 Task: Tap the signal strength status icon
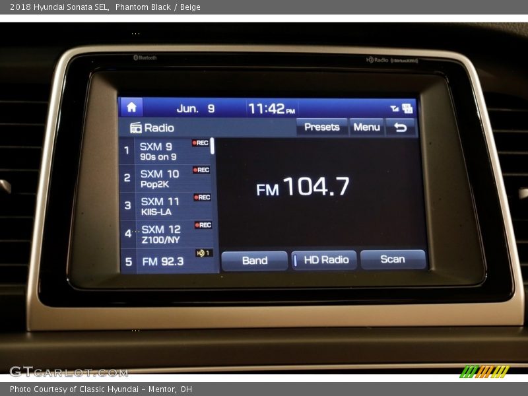tap(394, 108)
